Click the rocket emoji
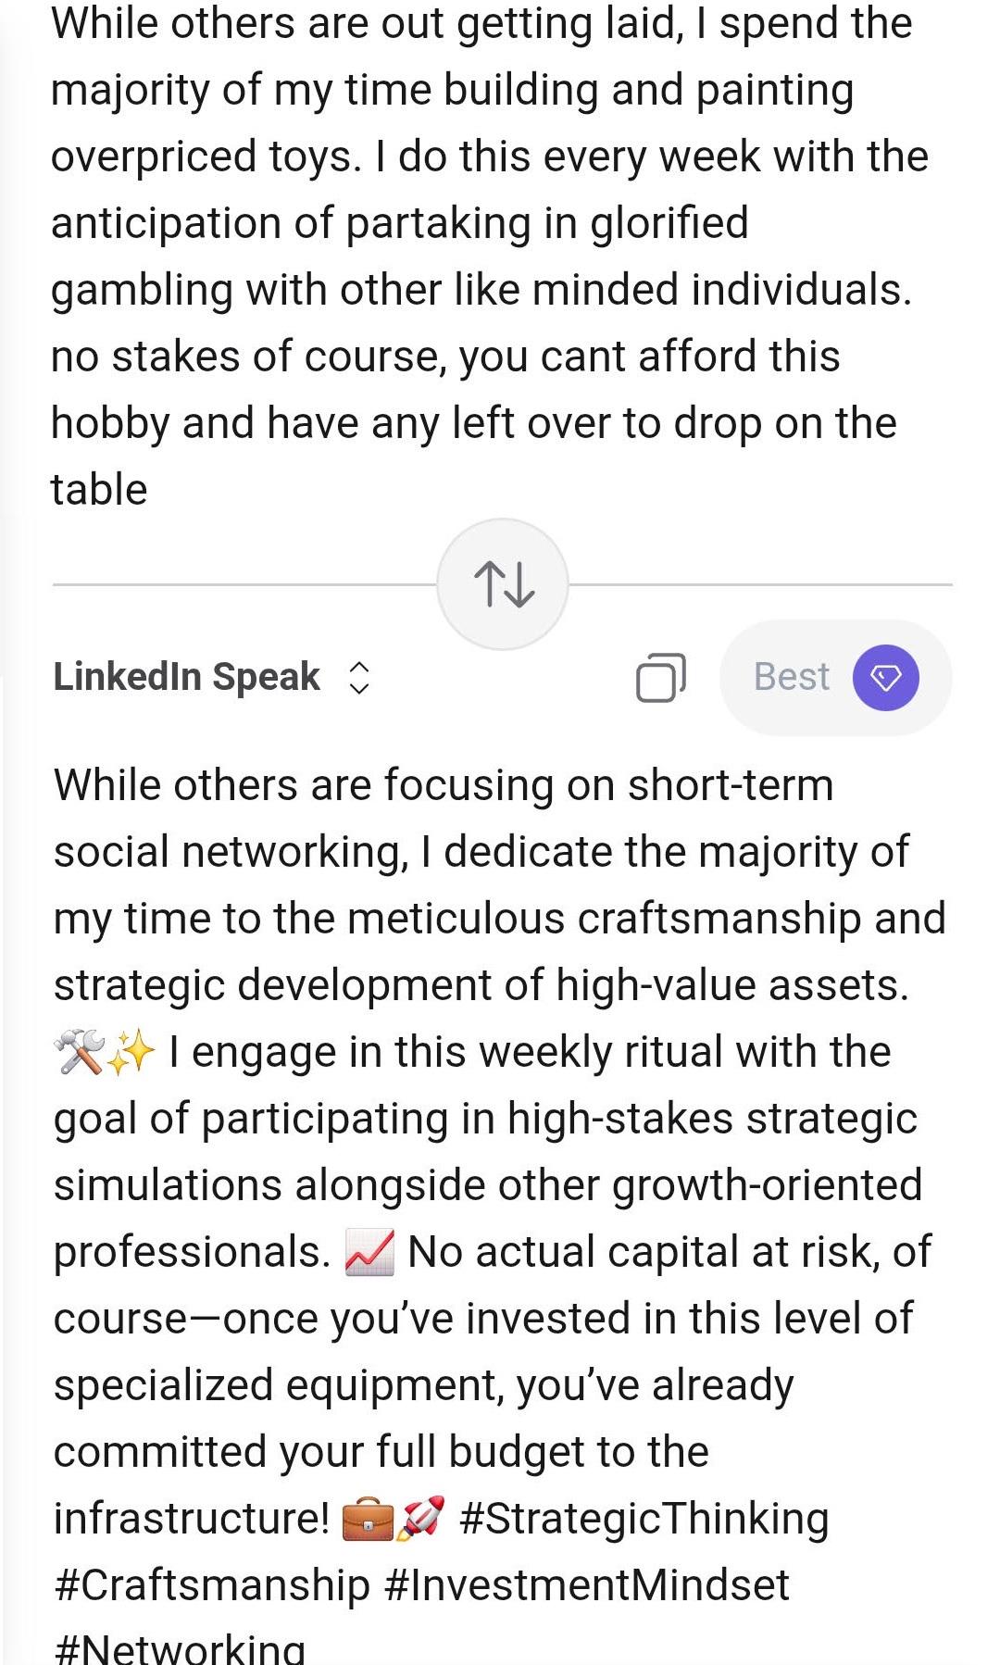 coord(421,1520)
